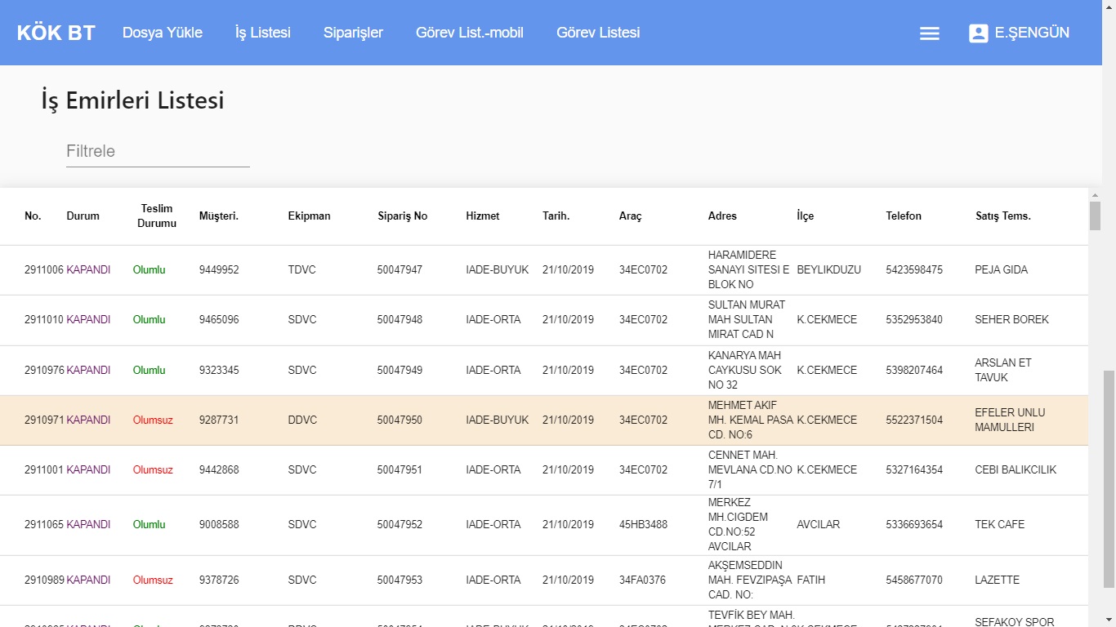The image size is (1116, 627).
Task: Open İş Listesi page
Action: pos(263,33)
